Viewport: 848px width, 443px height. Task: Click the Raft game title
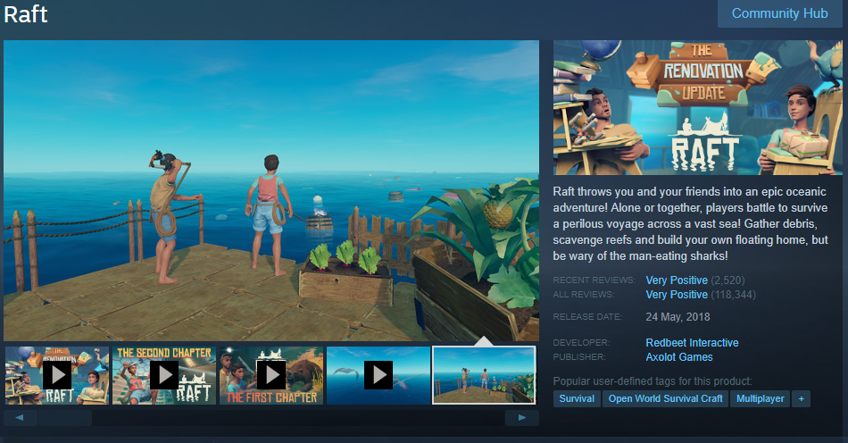26,14
